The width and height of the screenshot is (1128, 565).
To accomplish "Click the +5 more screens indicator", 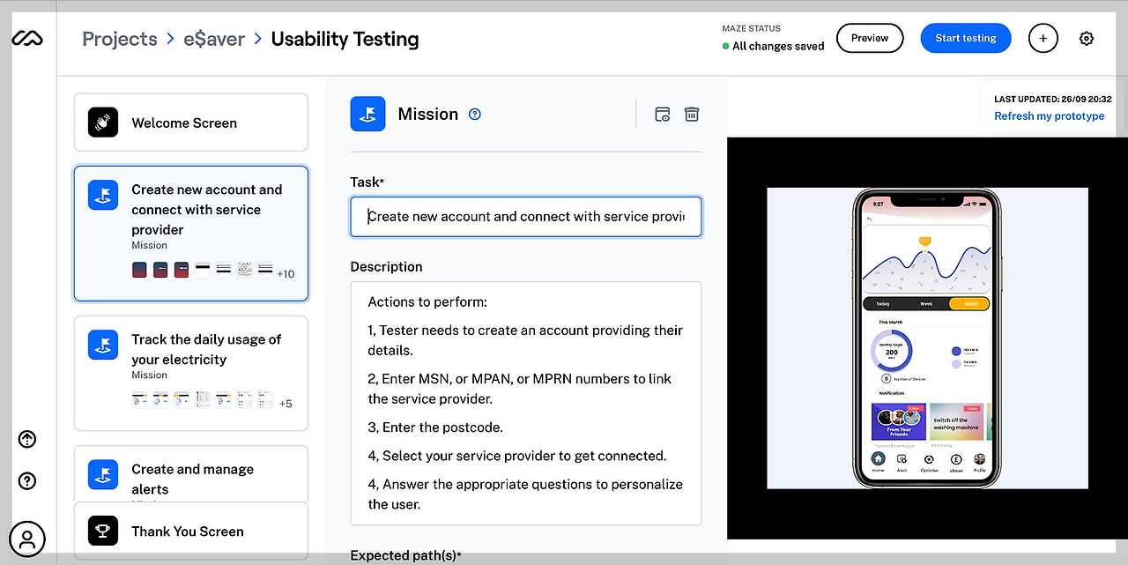I will point(286,404).
